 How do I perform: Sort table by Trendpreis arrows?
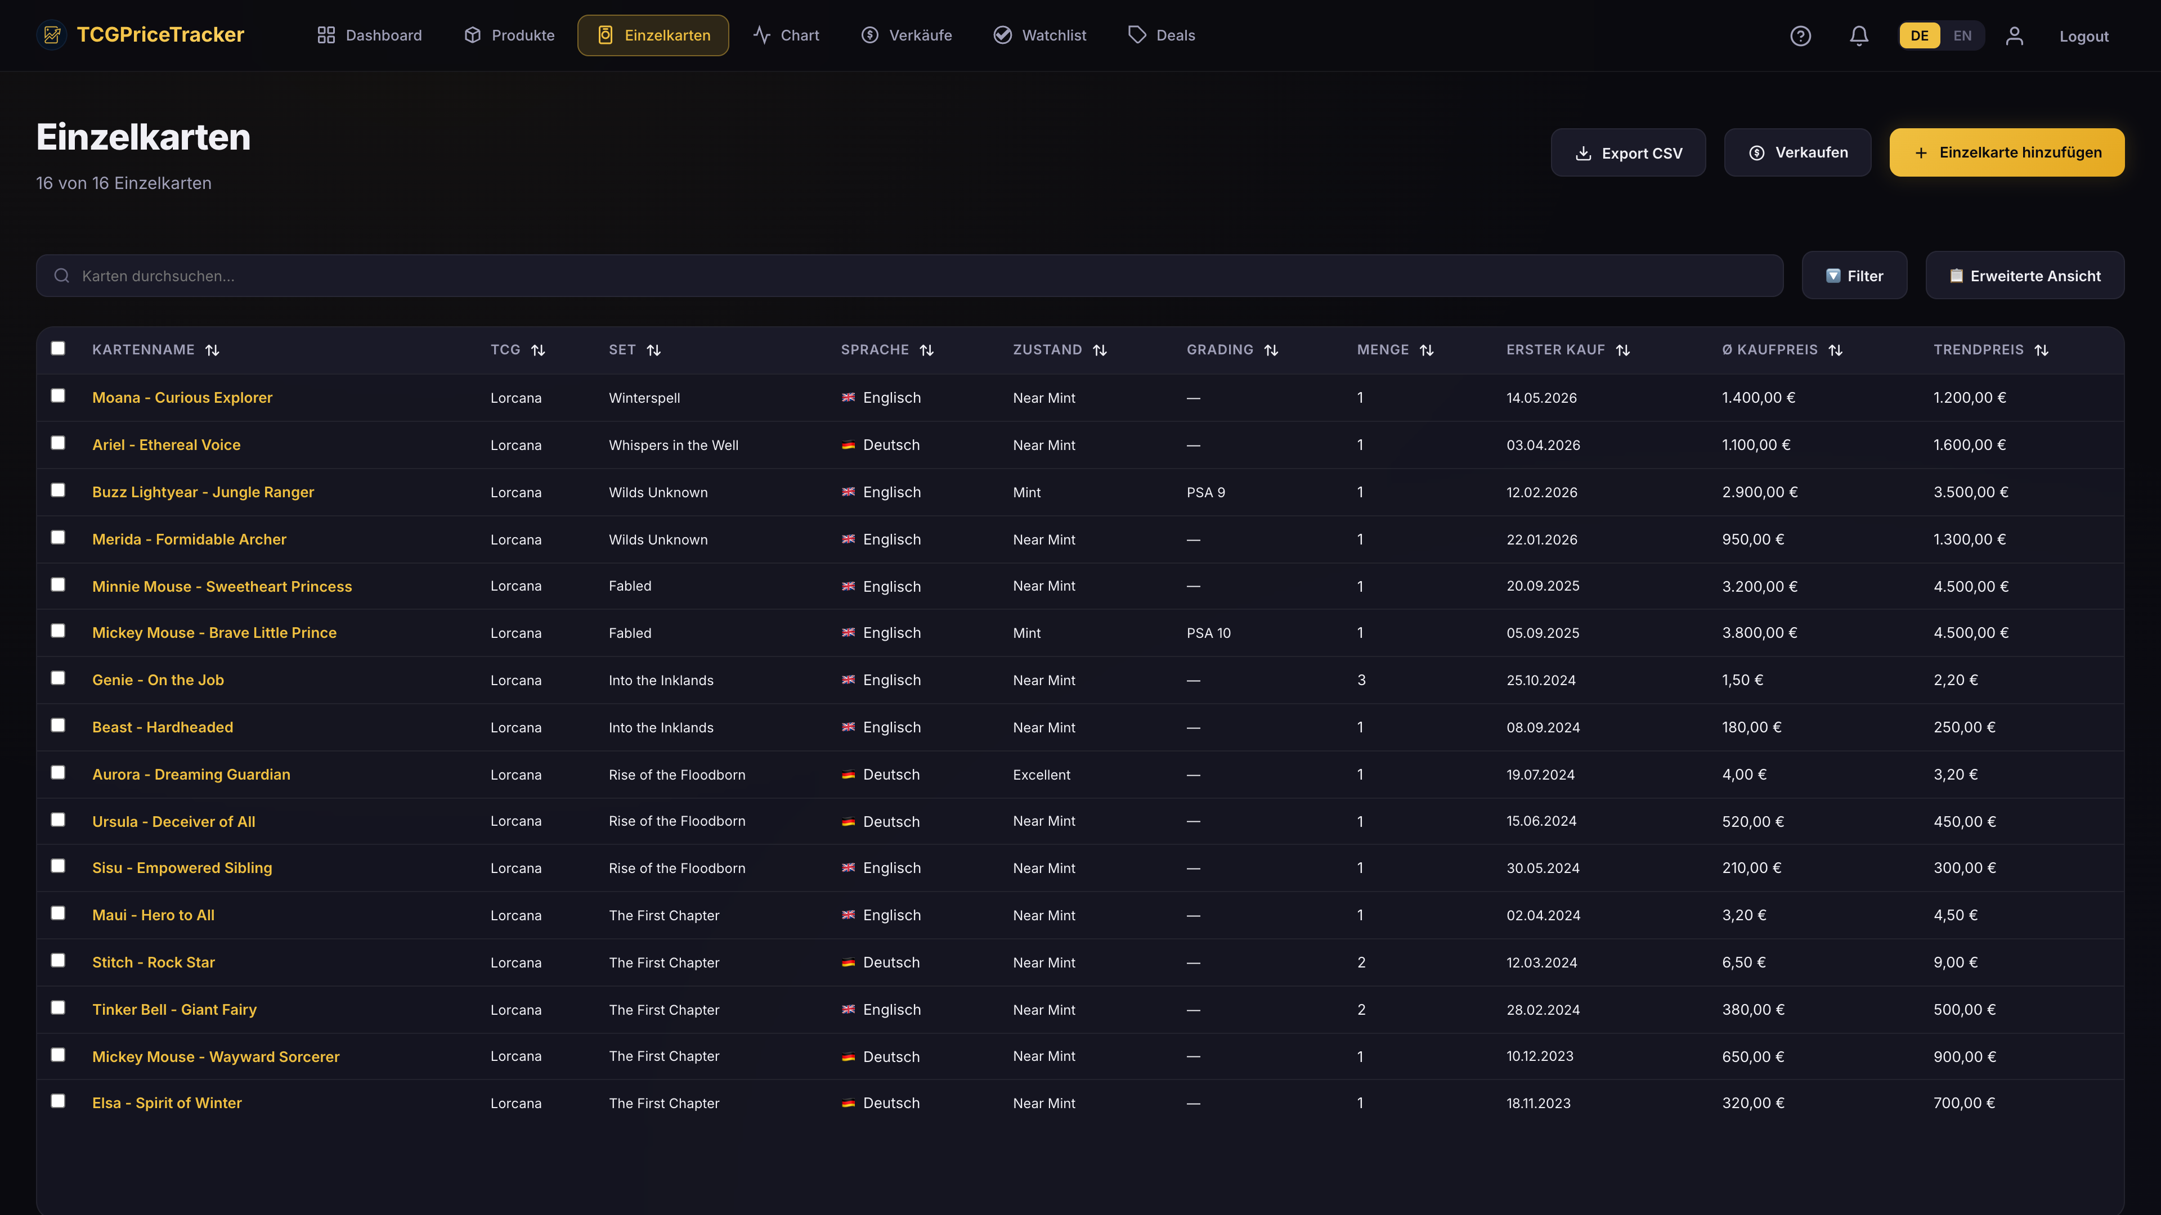2042,350
